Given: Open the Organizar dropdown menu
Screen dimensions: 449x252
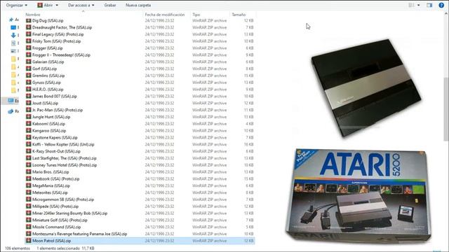Looking at the screenshot, I should [x=17, y=5].
